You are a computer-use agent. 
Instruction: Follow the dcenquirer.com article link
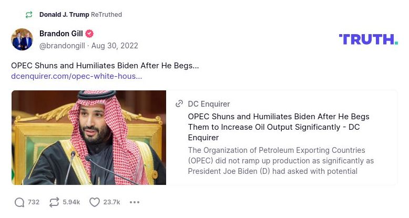click(76, 76)
